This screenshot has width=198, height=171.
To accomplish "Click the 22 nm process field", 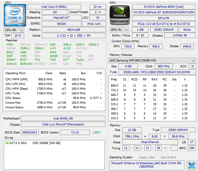I will (x=98, y=7).
